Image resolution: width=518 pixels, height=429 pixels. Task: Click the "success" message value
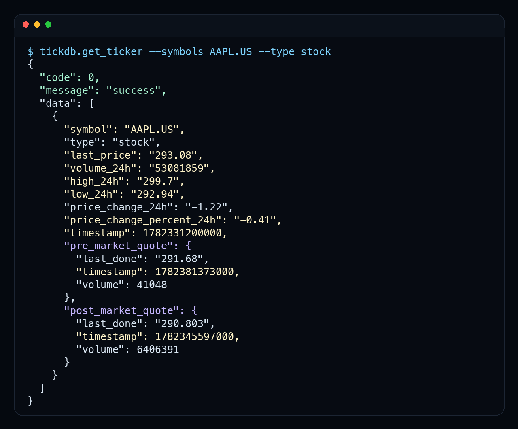pyautogui.click(x=134, y=91)
